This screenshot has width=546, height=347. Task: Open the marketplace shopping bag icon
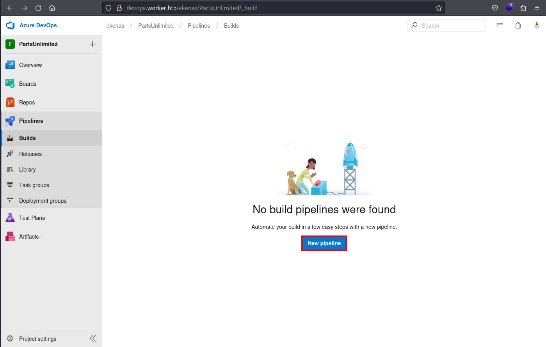518,25
